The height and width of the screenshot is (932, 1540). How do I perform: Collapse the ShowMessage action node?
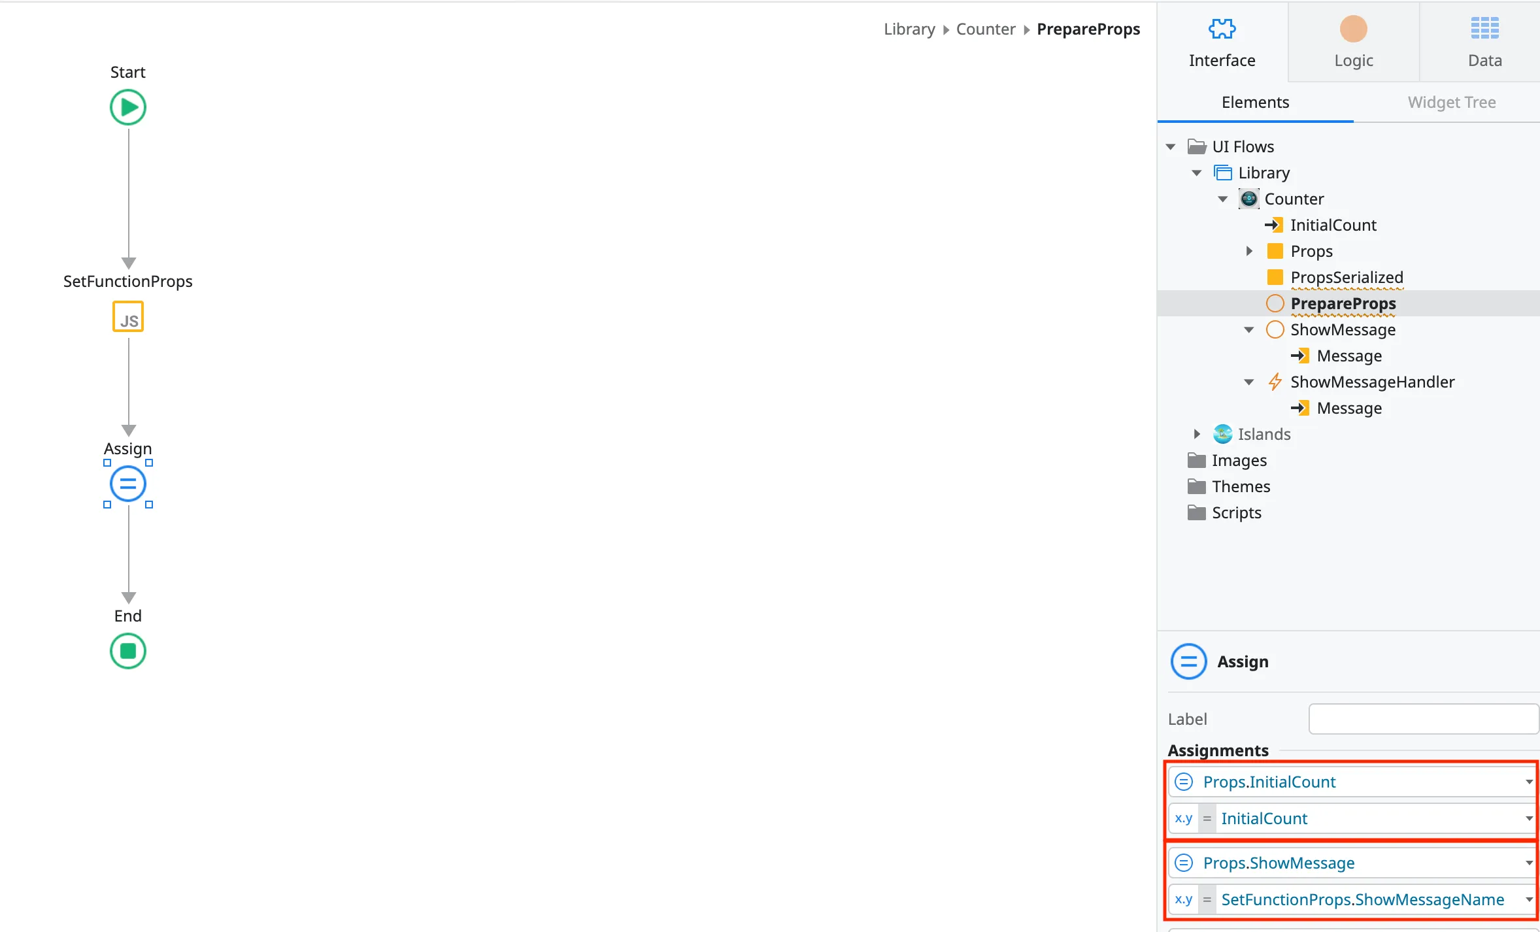1249,329
